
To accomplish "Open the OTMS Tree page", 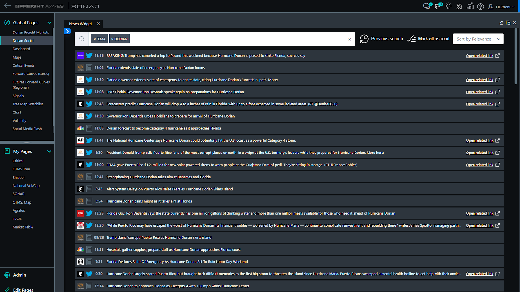I will [x=21, y=169].
